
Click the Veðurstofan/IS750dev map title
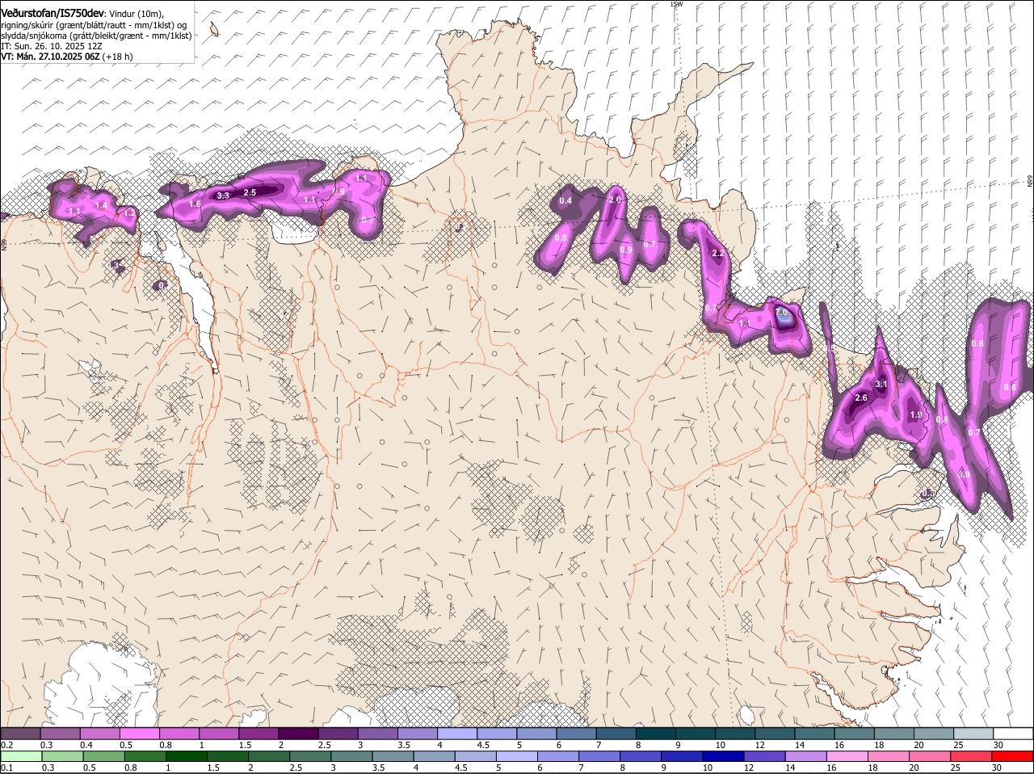click(x=53, y=14)
